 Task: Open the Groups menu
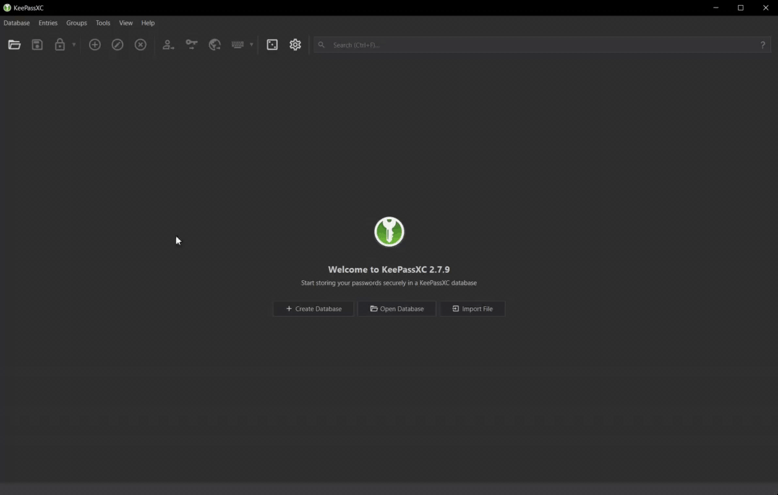click(x=77, y=23)
